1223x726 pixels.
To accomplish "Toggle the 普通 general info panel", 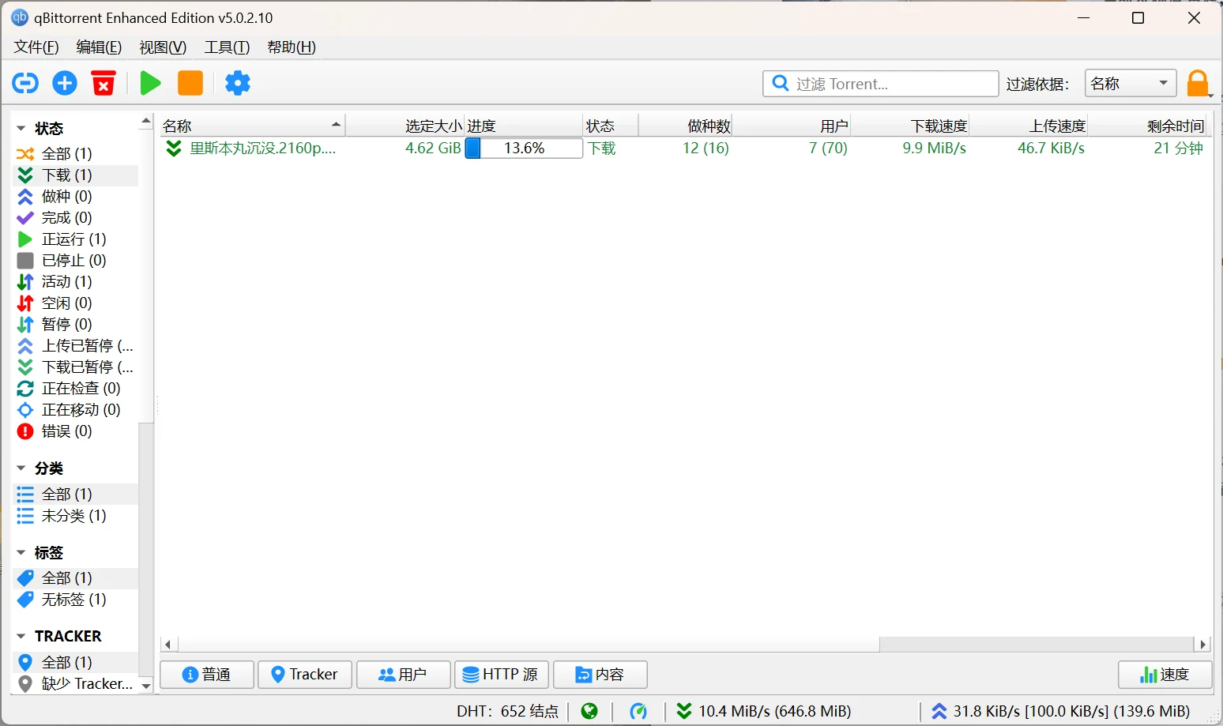I will (207, 675).
